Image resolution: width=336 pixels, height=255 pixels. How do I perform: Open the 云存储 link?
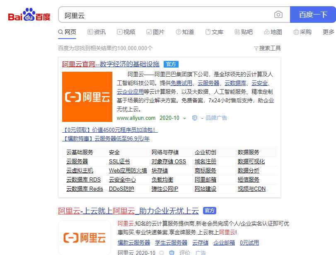[201, 243]
